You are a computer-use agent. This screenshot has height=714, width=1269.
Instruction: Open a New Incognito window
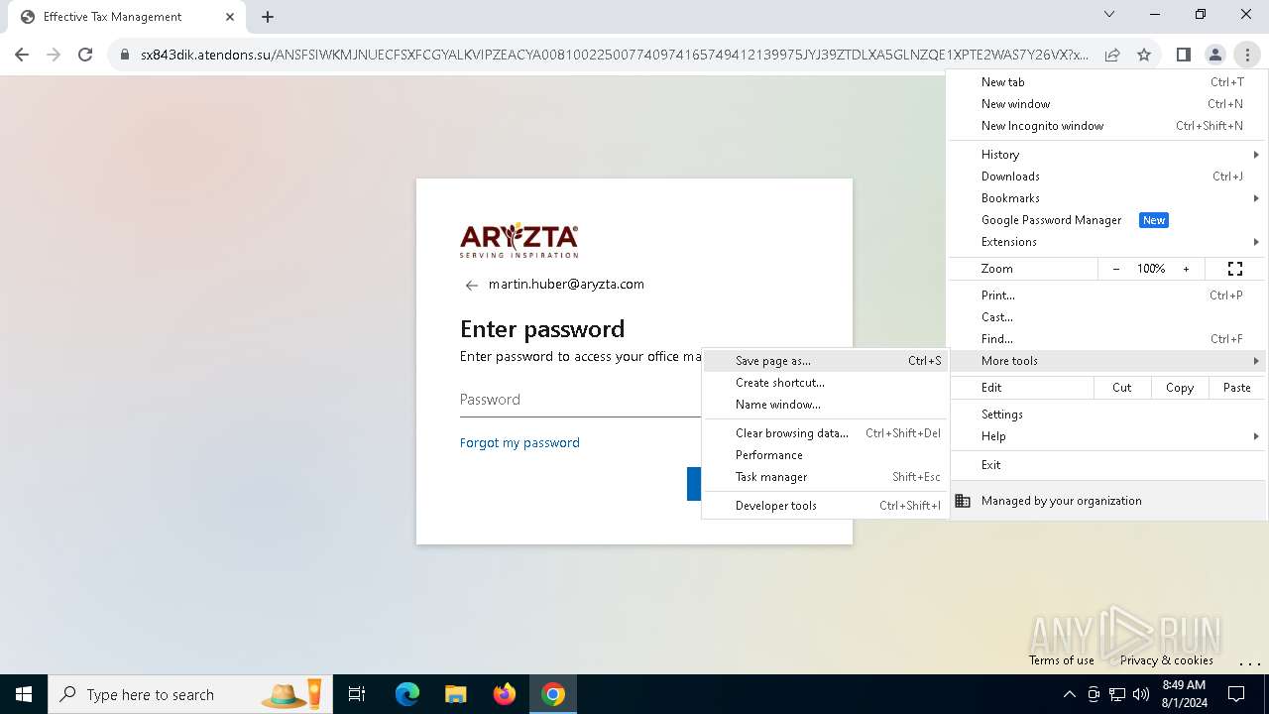[1107, 126]
